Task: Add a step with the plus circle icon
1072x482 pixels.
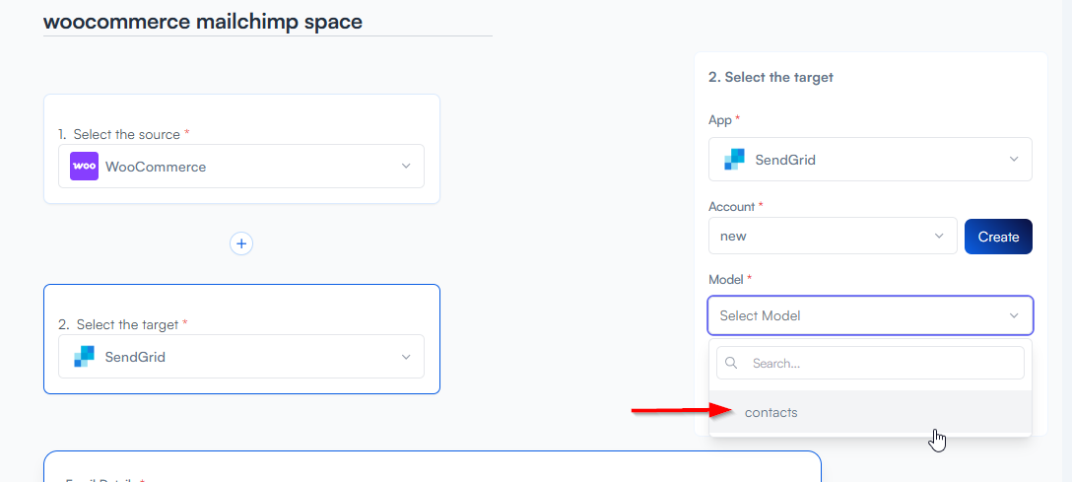Action: (x=241, y=243)
